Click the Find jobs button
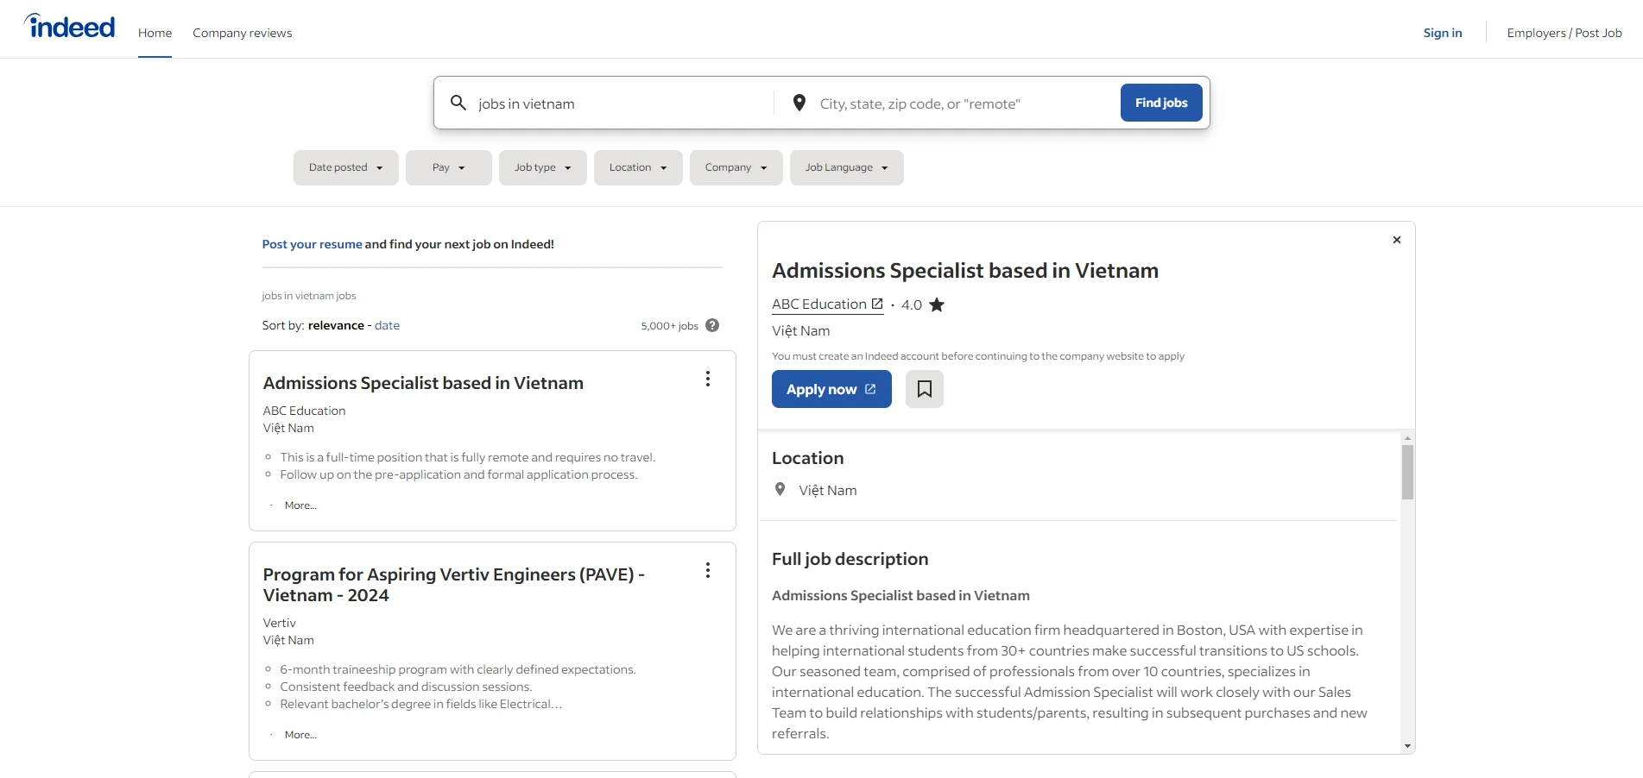Screen dimensions: 1643x778 coord(1161,103)
